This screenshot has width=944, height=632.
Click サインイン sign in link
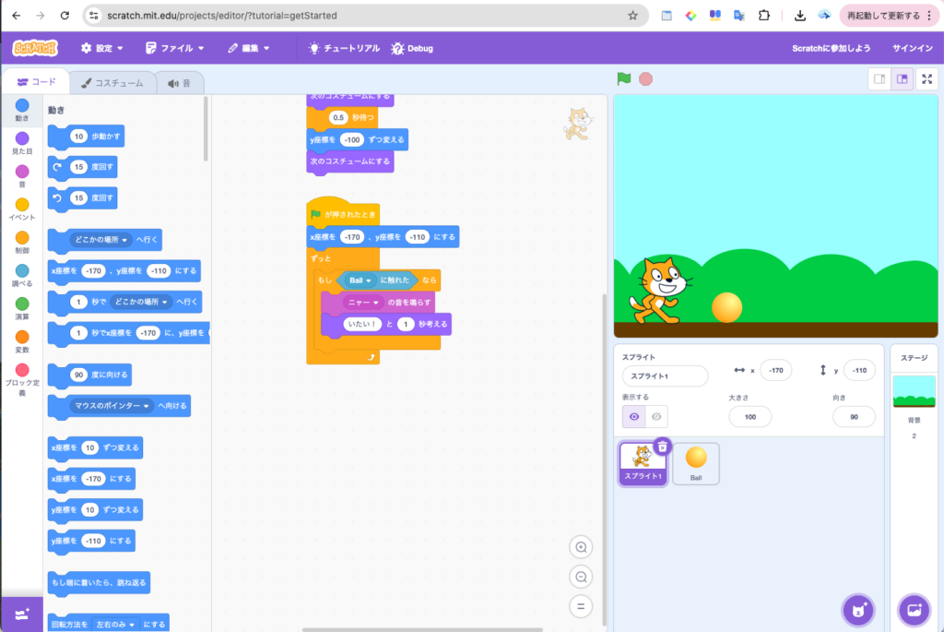point(912,48)
